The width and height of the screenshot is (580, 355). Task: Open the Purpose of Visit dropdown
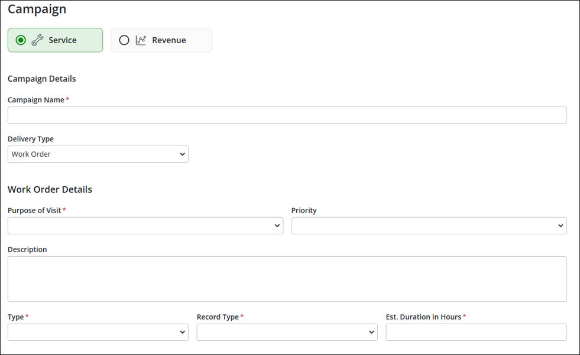click(x=145, y=225)
